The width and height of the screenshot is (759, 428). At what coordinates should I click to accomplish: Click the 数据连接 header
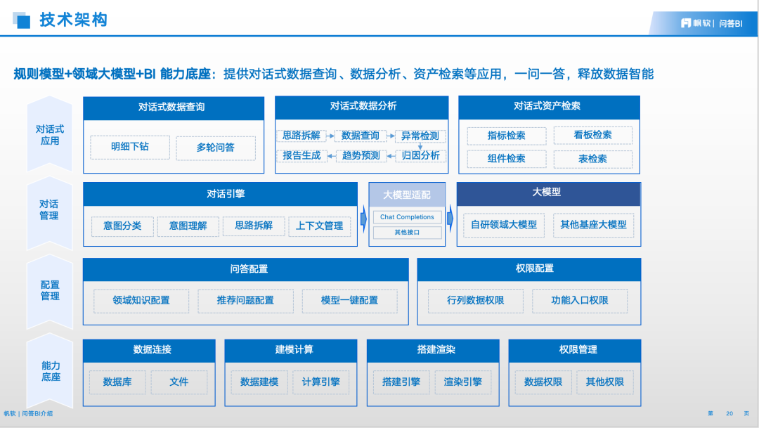[x=150, y=351]
